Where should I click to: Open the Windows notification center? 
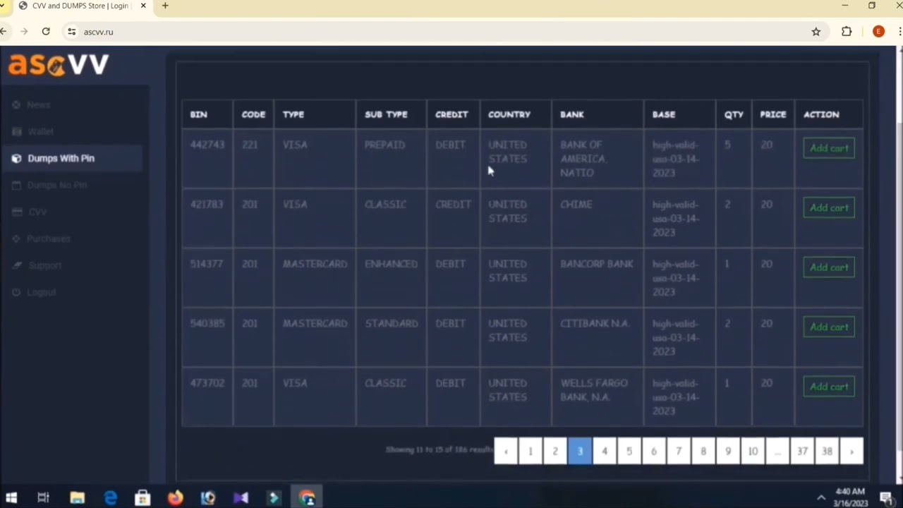pos(887,498)
